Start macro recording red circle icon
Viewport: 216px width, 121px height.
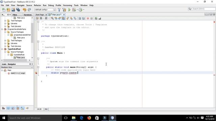88,18
